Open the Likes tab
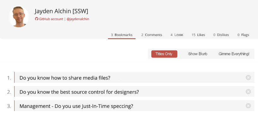Image resolution: width=258 pixels, height=118 pixels. pos(198,35)
